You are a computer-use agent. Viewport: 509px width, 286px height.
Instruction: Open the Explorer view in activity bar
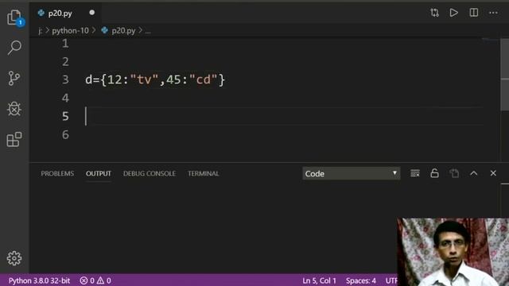[14, 17]
